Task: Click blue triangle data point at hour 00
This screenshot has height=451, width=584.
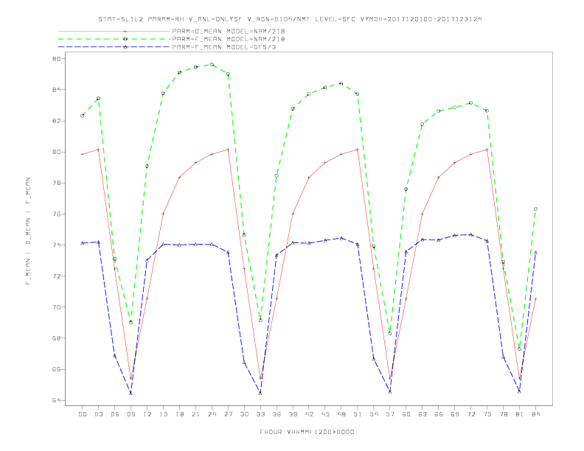Action: pos(83,243)
